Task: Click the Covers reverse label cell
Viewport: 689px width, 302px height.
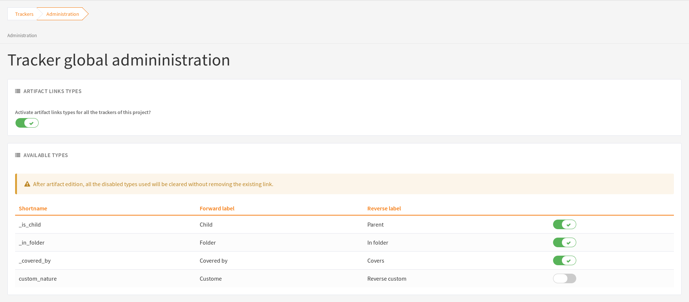Action: tap(376, 261)
